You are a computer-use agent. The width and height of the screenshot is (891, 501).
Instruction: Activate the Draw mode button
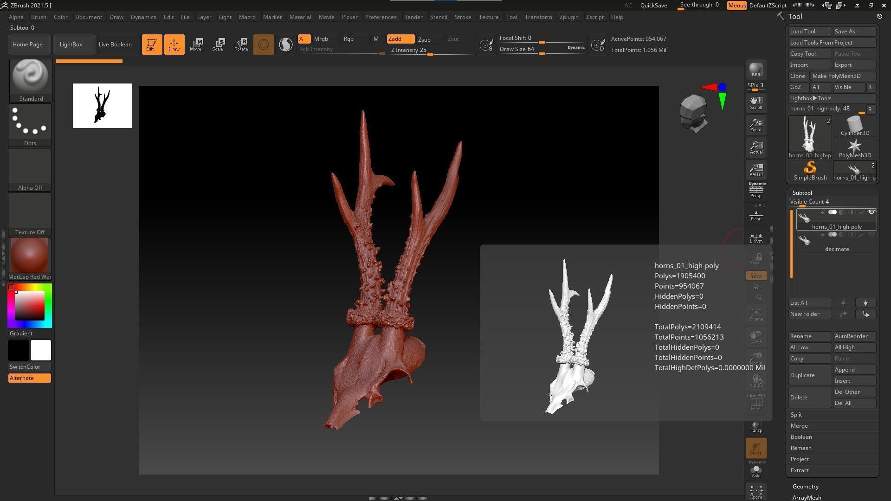click(x=174, y=45)
